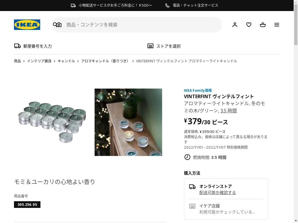Screen dimensions: 298x223
Task: Focus the product search field
Action: (137, 25)
